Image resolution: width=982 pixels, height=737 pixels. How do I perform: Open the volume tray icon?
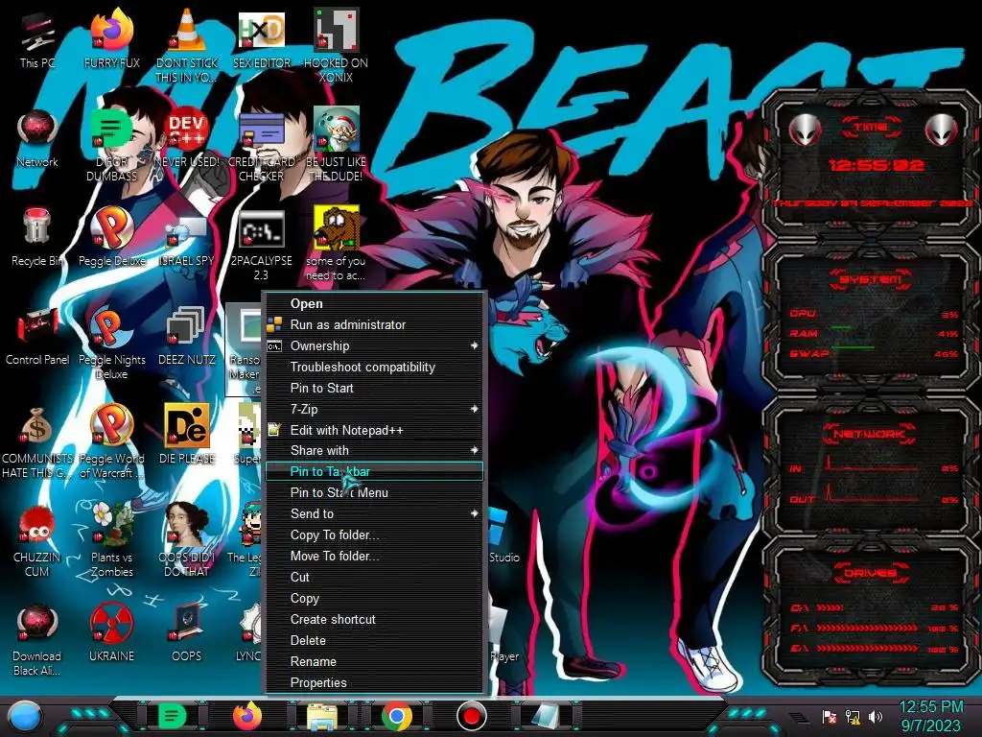point(876,716)
